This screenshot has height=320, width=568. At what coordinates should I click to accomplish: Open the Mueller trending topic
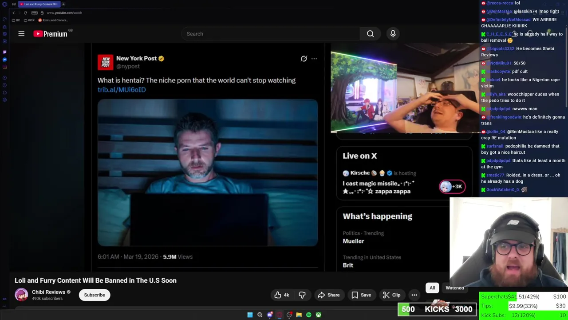click(353, 241)
